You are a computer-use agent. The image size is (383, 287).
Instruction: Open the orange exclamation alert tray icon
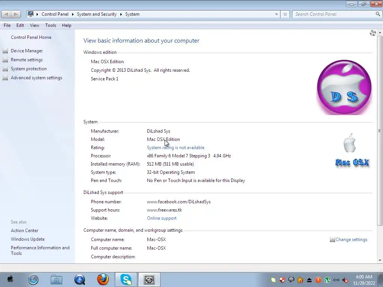click(x=318, y=280)
